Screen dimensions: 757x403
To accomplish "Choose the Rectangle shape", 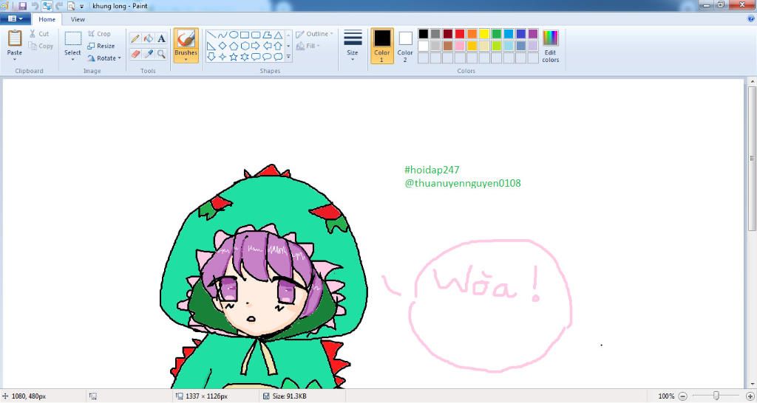I will [244, 35].
